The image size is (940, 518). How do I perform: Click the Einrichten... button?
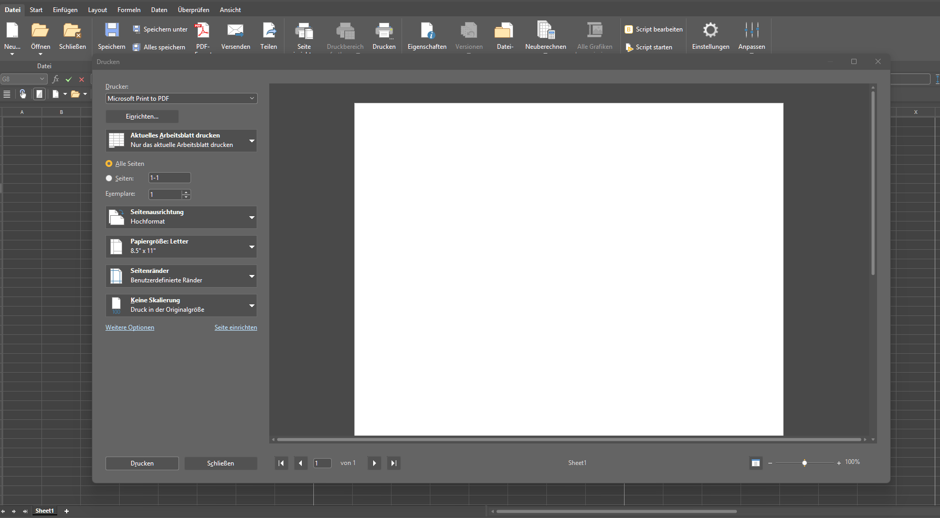(142, 117)
